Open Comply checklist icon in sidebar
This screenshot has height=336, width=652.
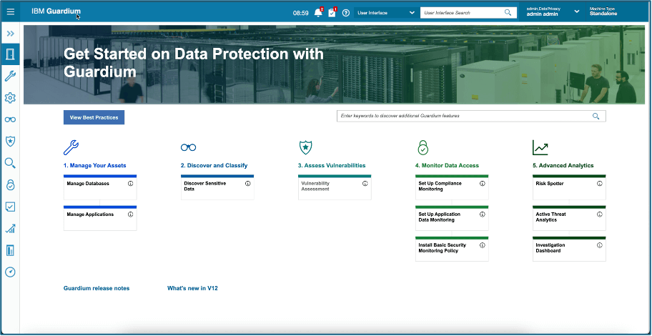tap(11, 207)
